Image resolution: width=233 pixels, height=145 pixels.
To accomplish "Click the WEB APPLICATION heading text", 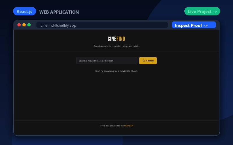I will coord(59,12).
